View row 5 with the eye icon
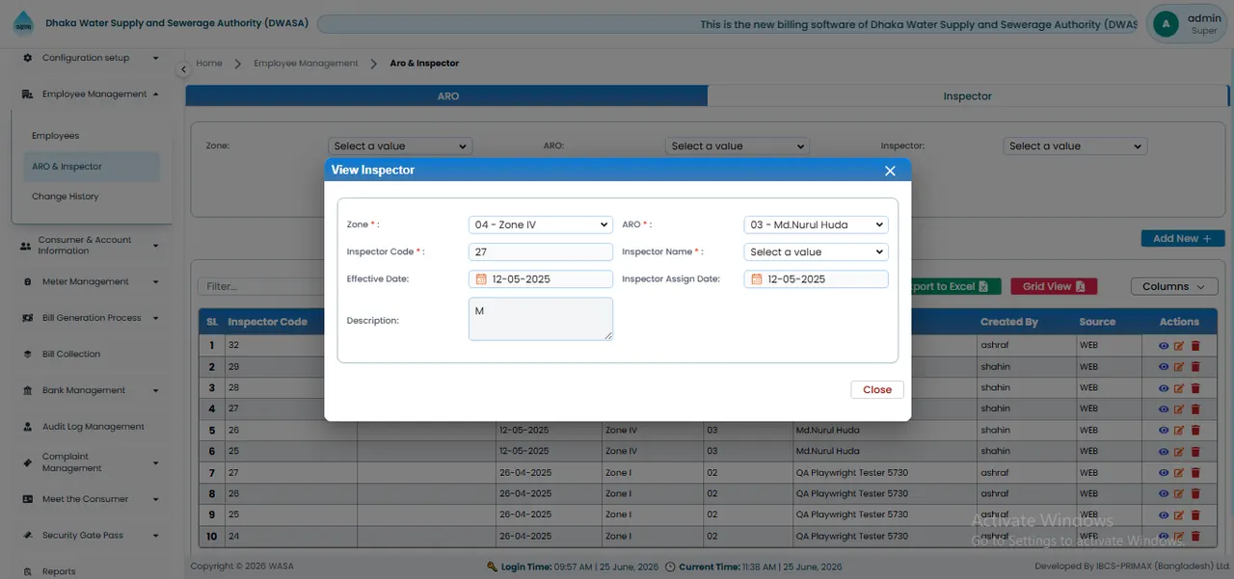Viewport: 1234px width, 579px height. (x=1164, y=430)
